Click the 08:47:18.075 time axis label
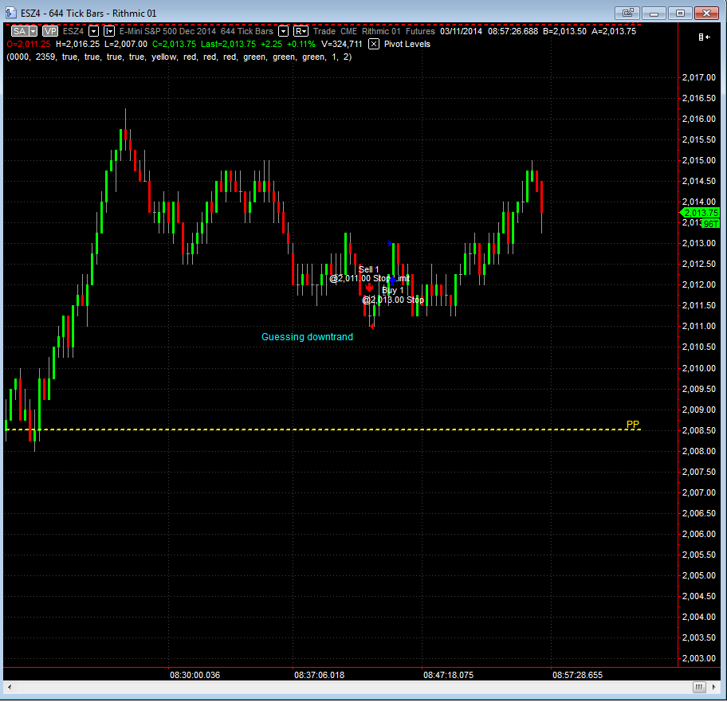The height and width of the screenshot is (702, 727). coord(448,675)
